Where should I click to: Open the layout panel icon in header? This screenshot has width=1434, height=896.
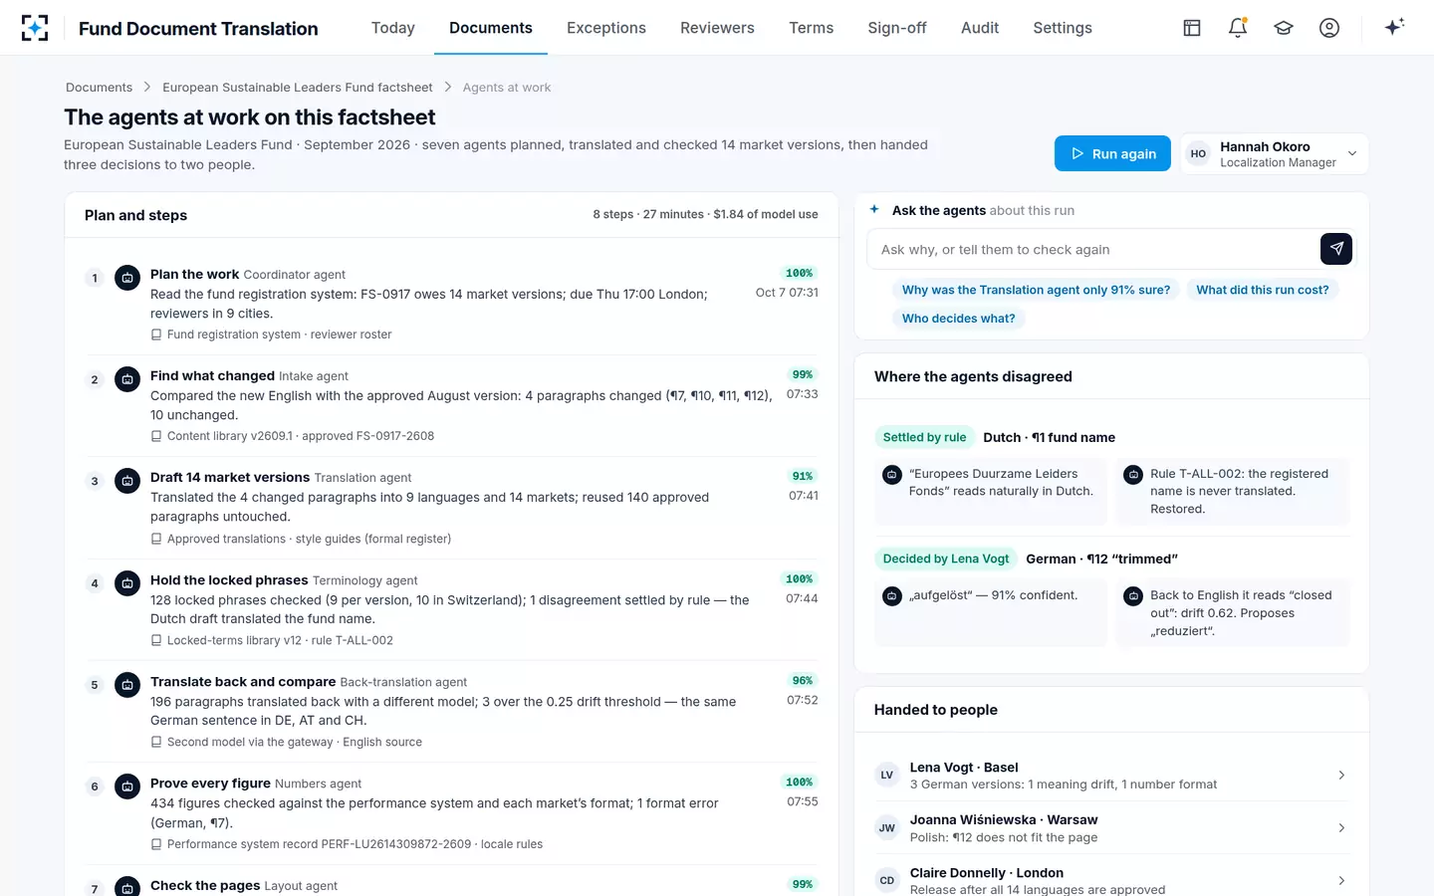(x=1192, y=28)
